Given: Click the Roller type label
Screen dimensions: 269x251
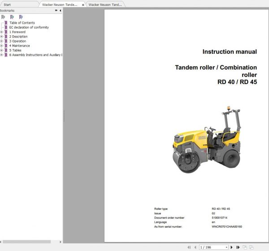Looking at the screenshot, I should [x=161, y=208].
